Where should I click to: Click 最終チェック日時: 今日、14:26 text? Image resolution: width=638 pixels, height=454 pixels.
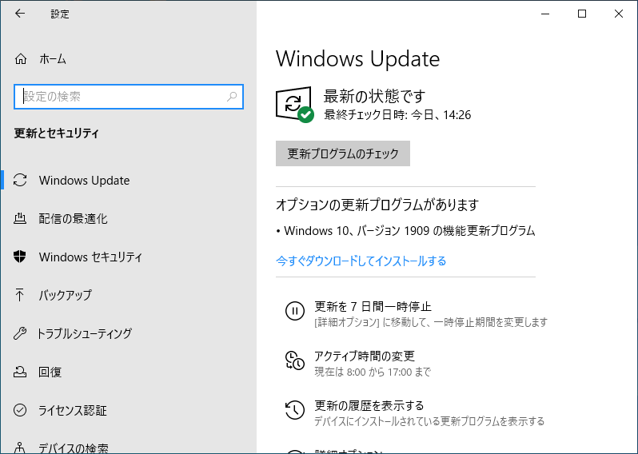pos(397,115)
